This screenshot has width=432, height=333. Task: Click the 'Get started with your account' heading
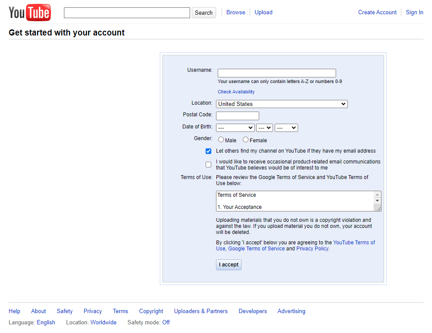point(67,32)
